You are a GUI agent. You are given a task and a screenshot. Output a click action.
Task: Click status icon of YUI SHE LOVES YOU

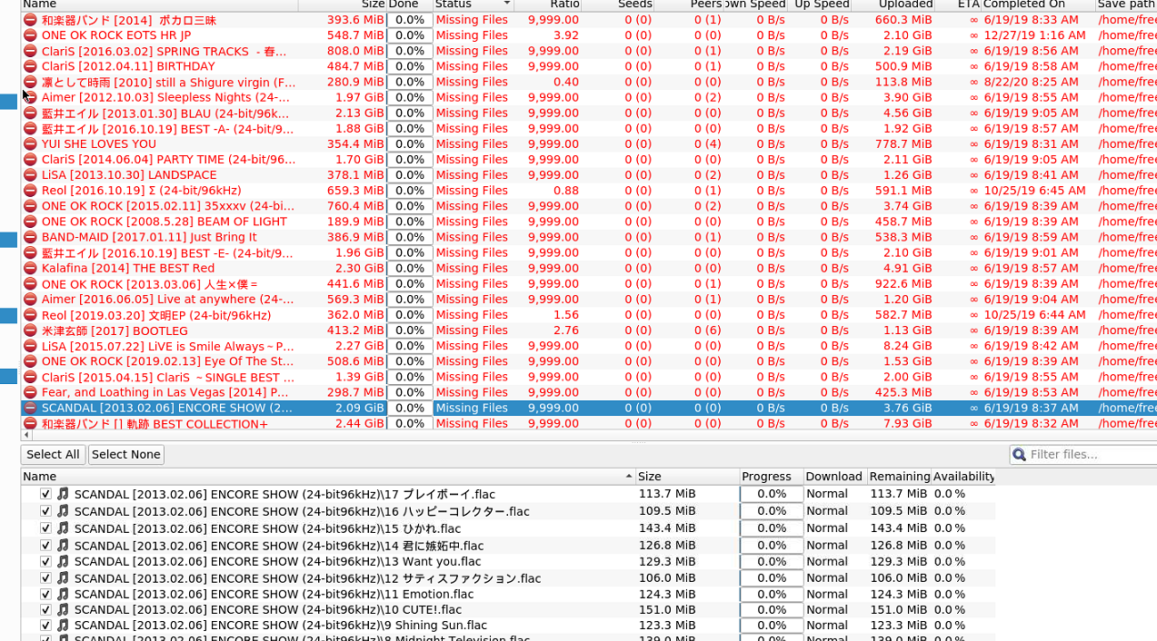[30, 143]
